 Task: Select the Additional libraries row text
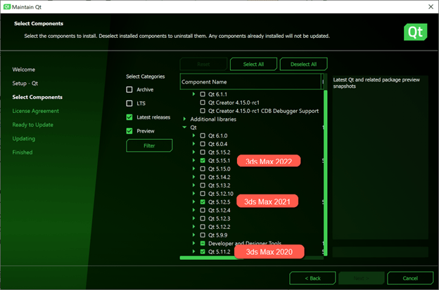[x=213, y=119]
